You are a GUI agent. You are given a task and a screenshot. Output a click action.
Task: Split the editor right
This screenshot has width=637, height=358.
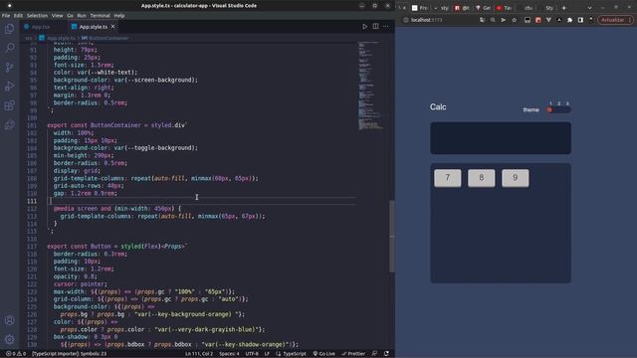pos(375,27)
